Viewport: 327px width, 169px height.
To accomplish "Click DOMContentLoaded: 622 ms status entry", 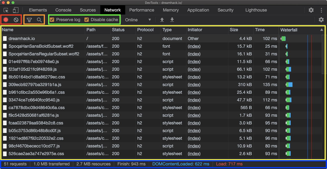I will click(x=181, y=164).
